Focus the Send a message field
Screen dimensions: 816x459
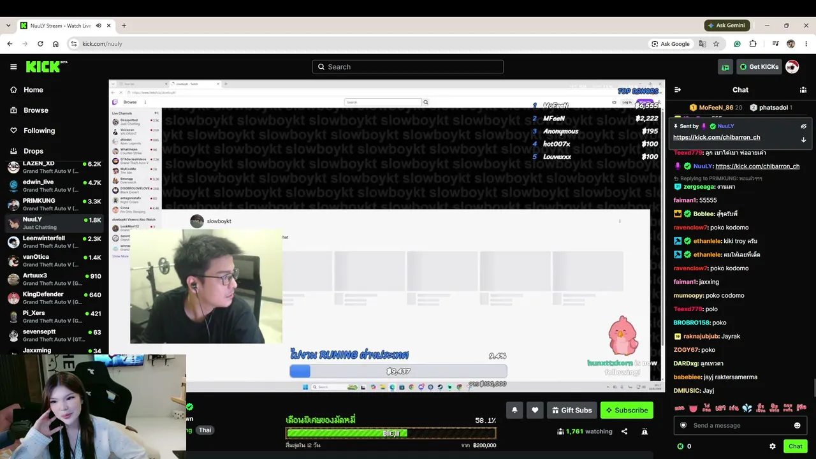[740, 425]
